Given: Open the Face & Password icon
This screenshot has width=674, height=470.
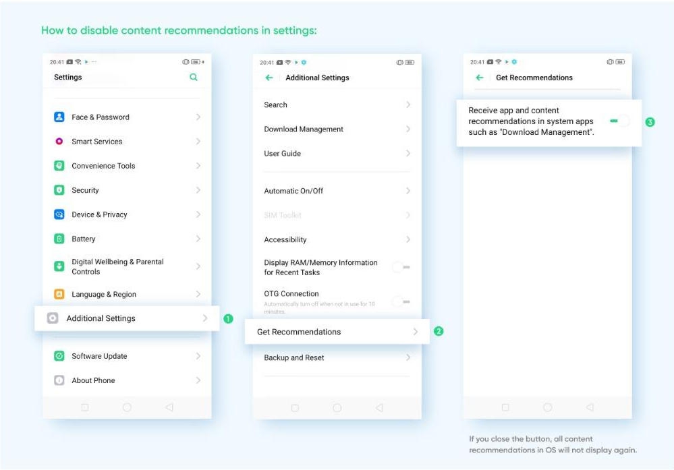Looking at the screenshot, I should (59, 117).
